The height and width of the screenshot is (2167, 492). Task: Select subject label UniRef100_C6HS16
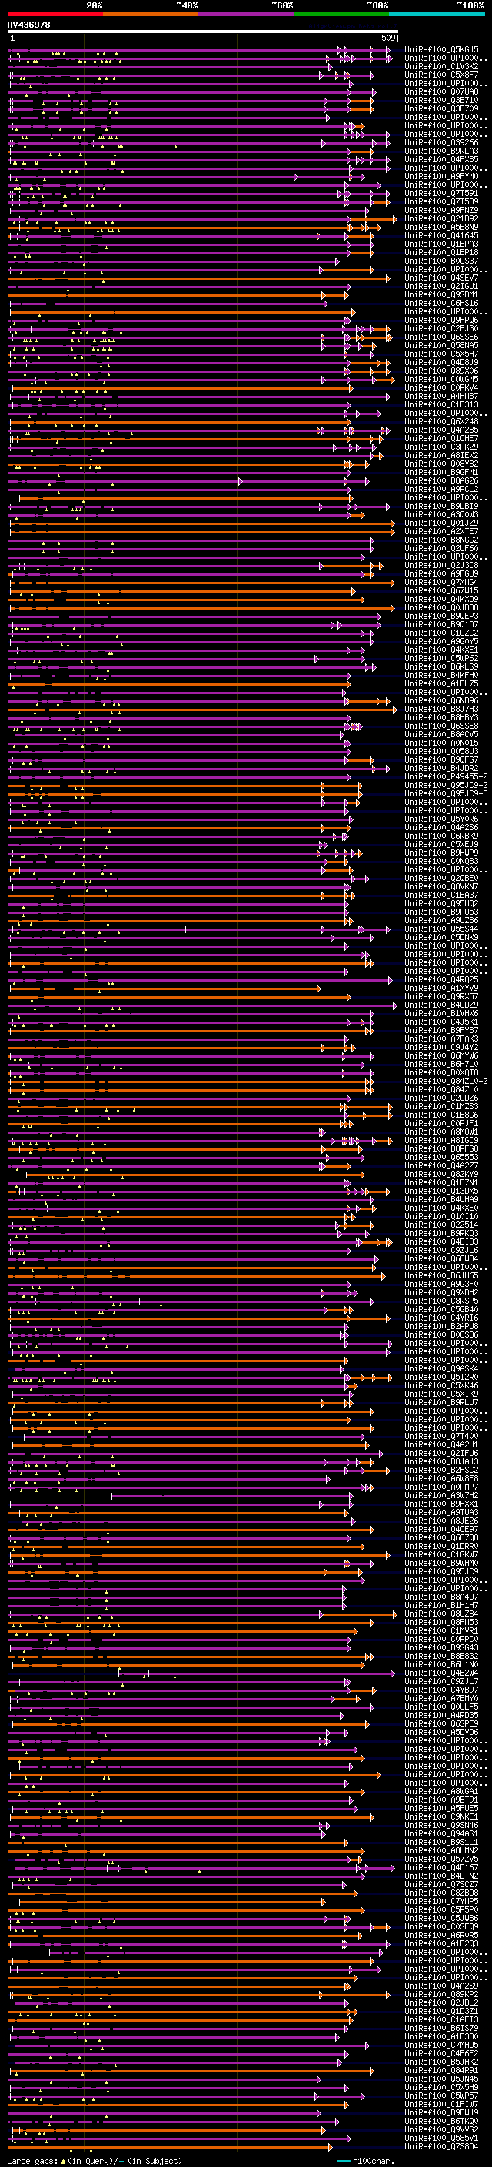pyautogui.click(x=441, y=304)
